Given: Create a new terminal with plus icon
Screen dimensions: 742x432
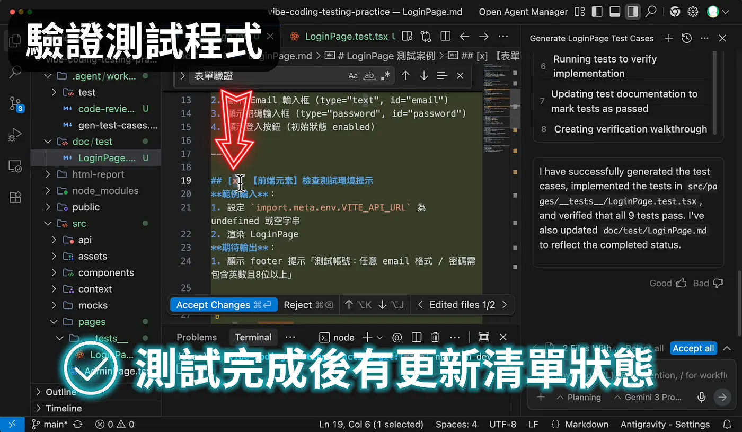Looking at the screenshot, I should point(367,337).
